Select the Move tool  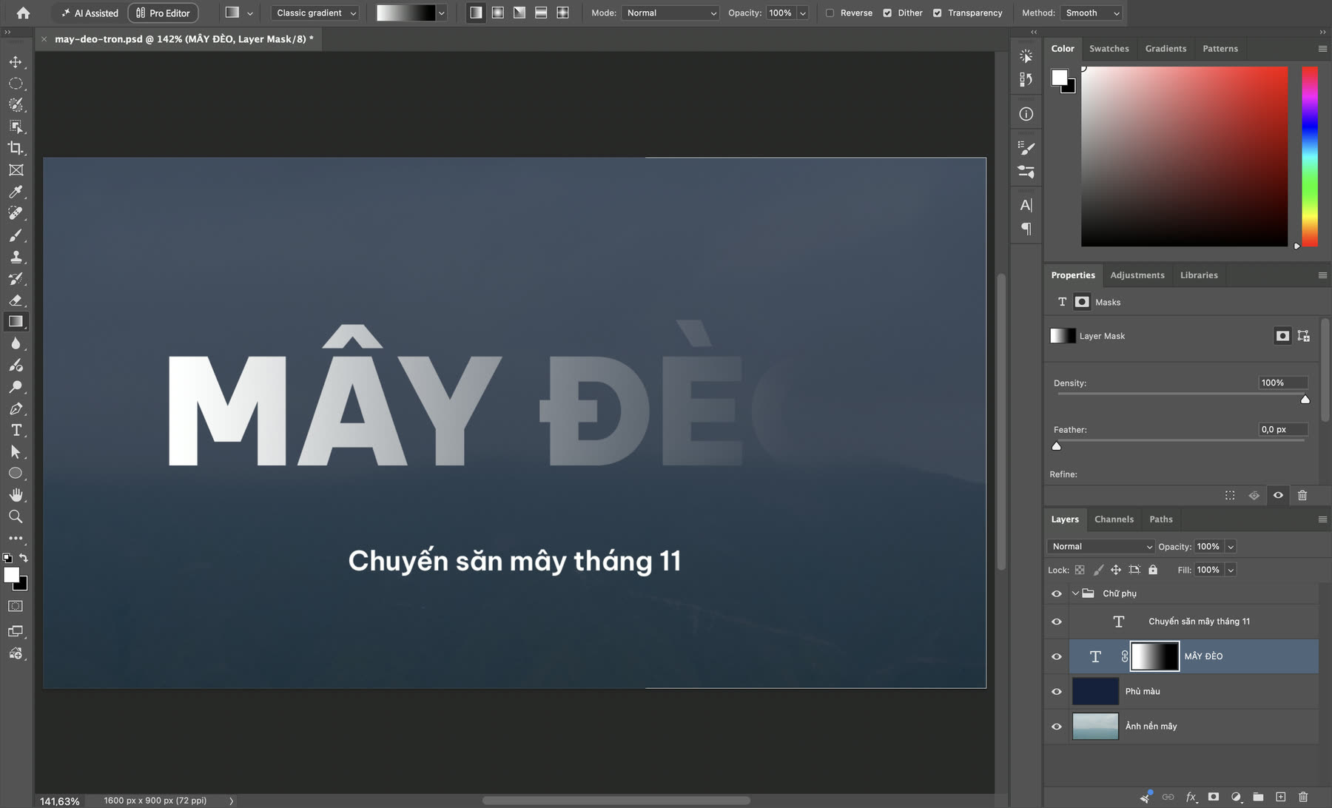pyautogui.click(x=16, y=62)
